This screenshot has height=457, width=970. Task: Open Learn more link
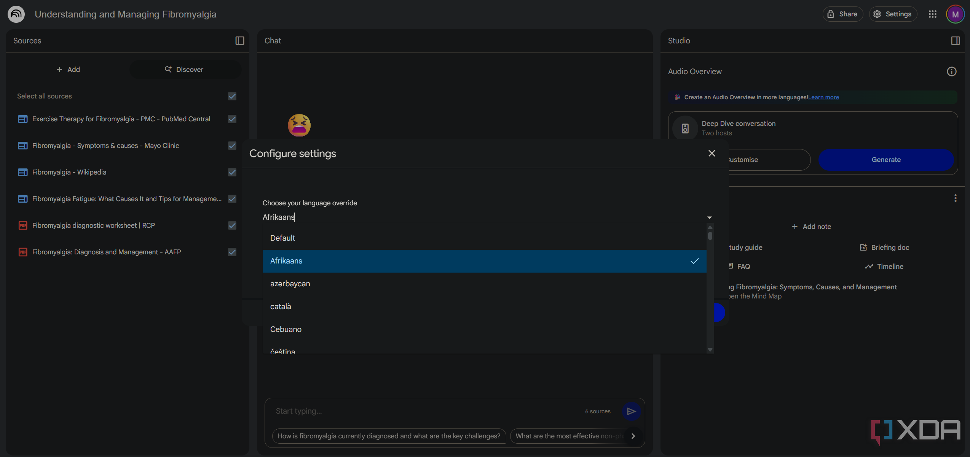click(x=823, y=97)
